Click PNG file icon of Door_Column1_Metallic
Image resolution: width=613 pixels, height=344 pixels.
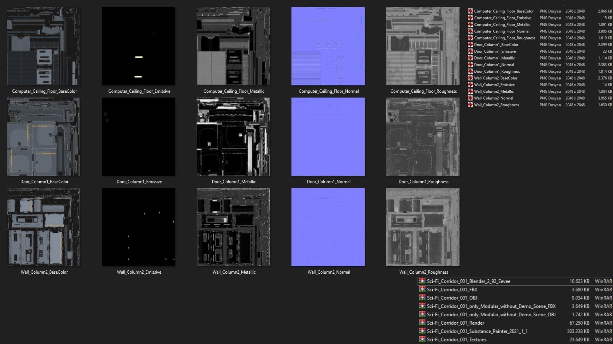click(x=470, y=58)
